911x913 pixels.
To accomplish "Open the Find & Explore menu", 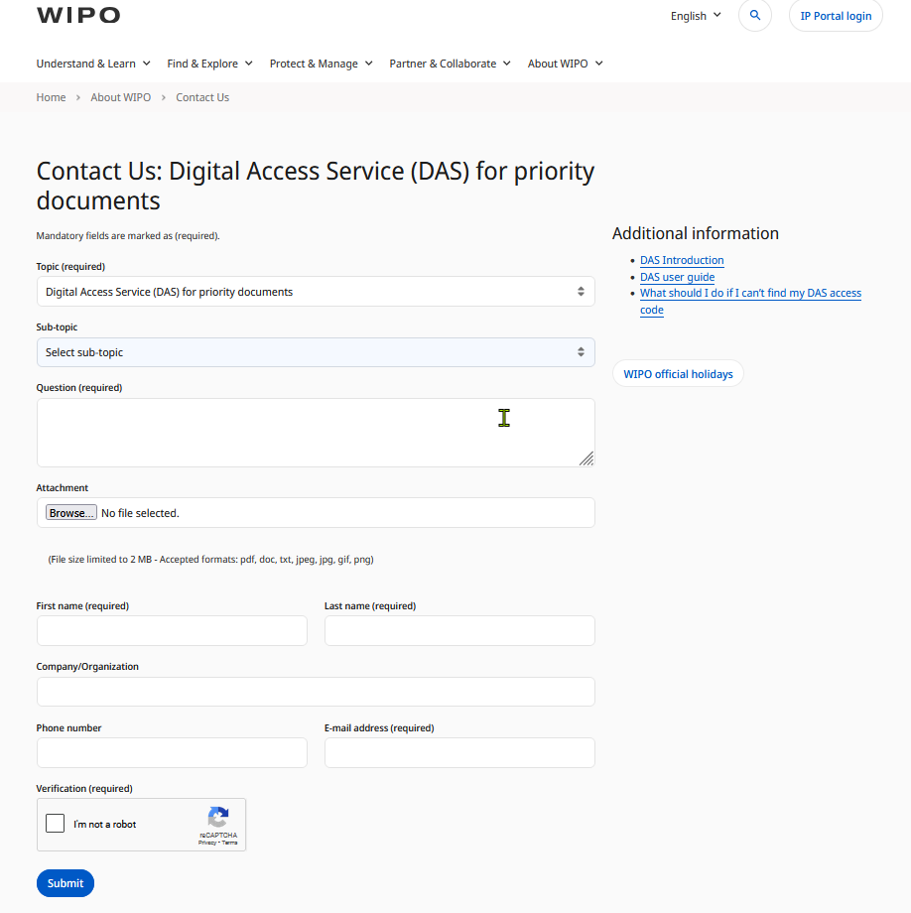I will click(209, 64).
